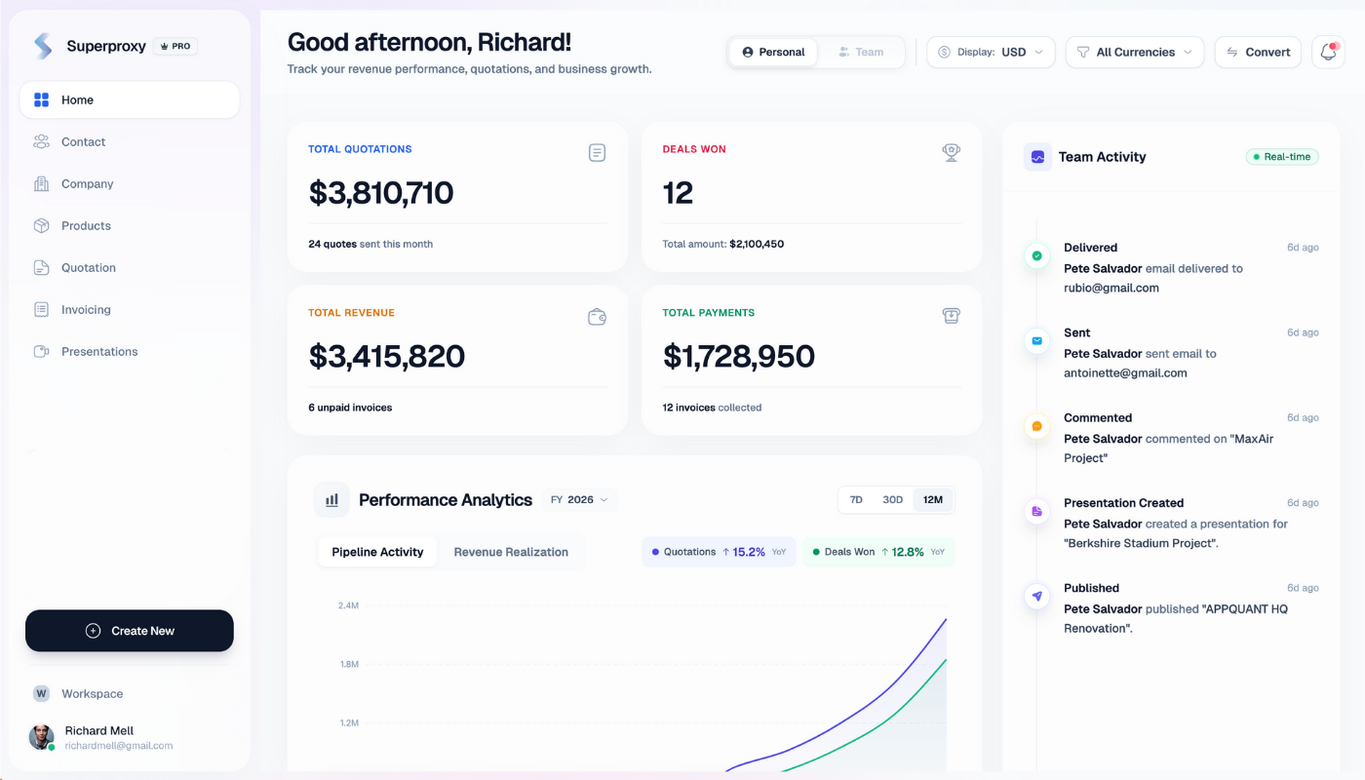The image size is (1365, 780).
Task: Open the Contact section
Action: tap(130, 141)
